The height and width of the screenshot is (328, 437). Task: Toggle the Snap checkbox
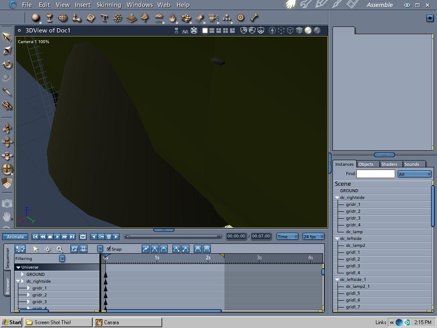[x=109, y=249]
